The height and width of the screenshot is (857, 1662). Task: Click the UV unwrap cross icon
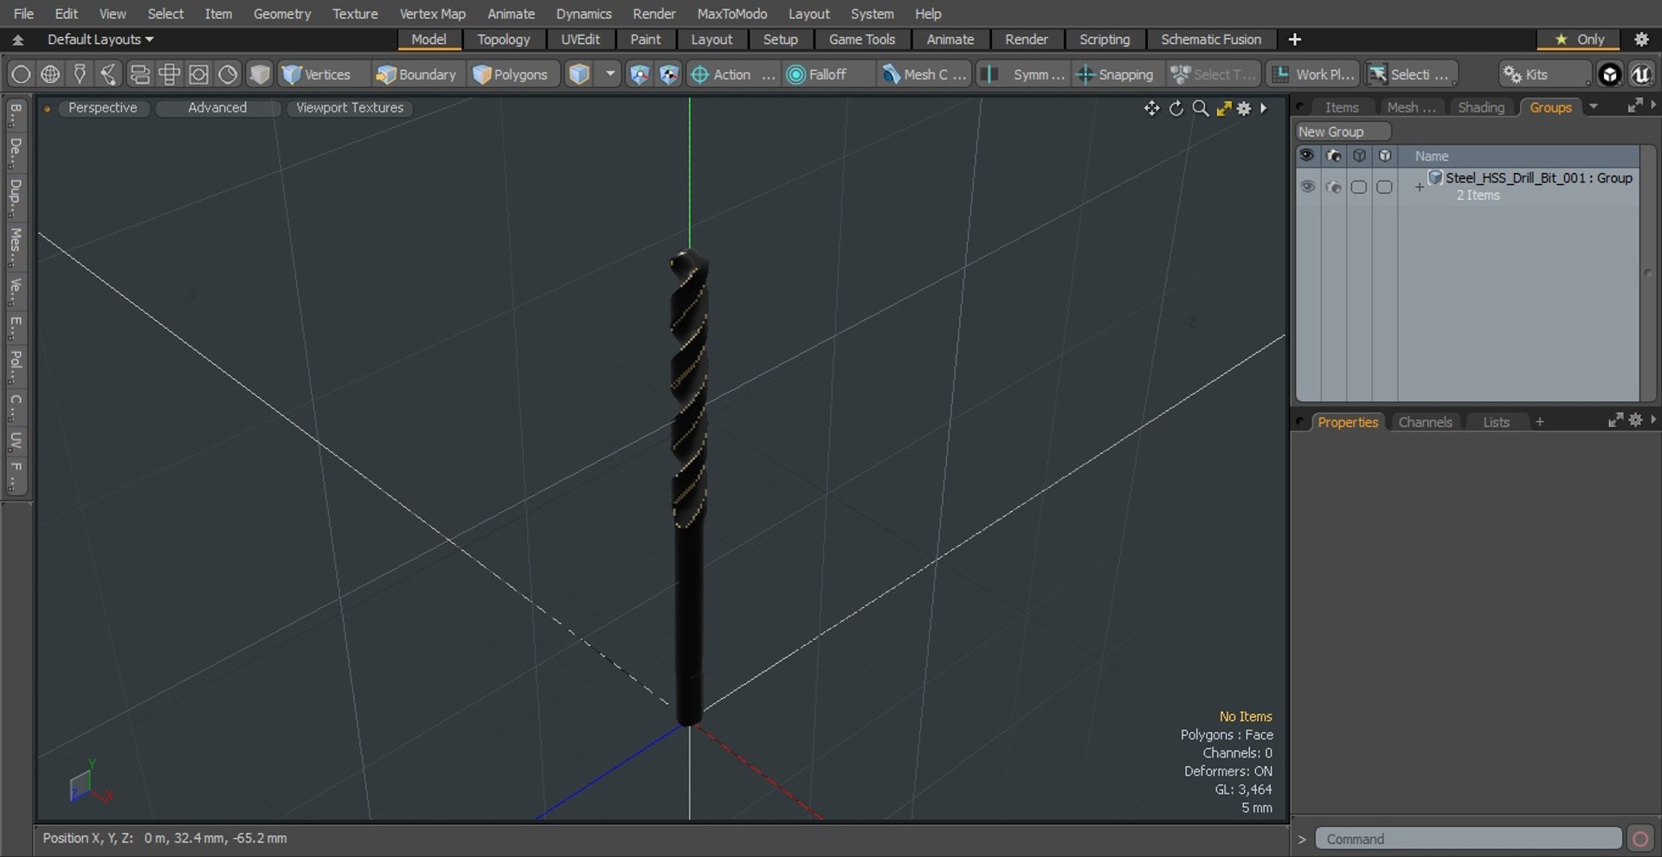coord(170,74)
